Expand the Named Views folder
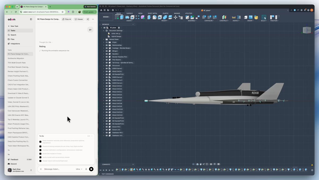This screenshot has width=319, height=180. pos(104,39)
